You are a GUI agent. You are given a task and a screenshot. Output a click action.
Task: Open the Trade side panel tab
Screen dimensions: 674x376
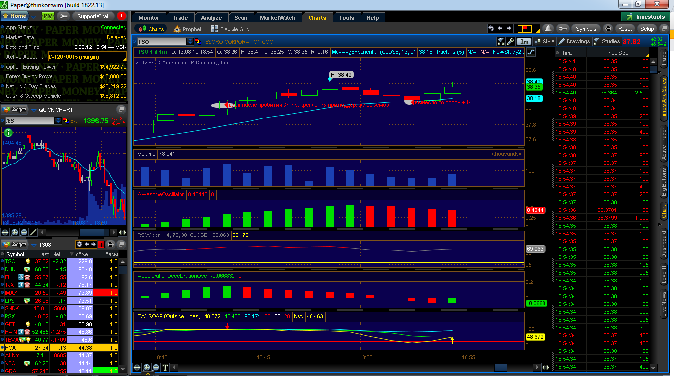coord(664,58)
